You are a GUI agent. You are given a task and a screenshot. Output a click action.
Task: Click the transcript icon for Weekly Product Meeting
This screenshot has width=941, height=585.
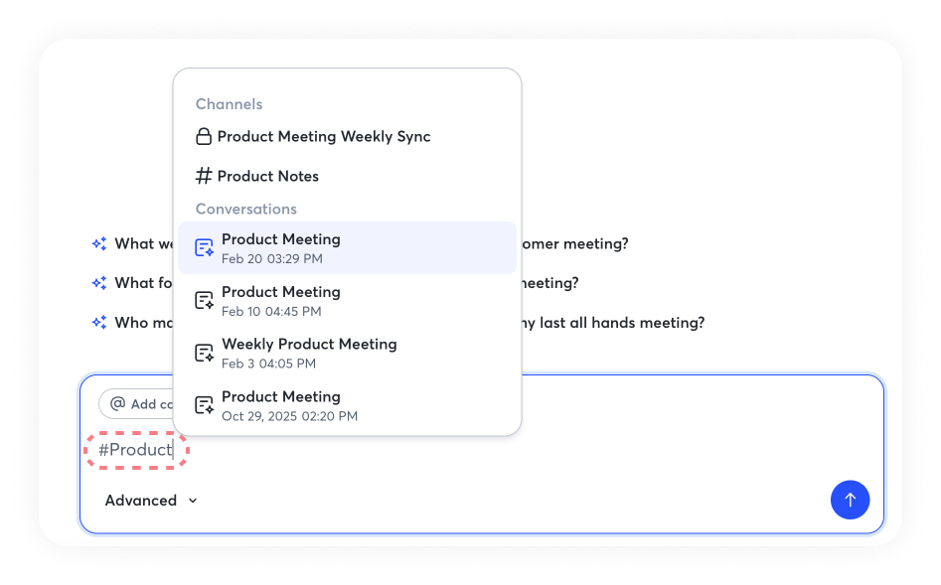point(205,353)
